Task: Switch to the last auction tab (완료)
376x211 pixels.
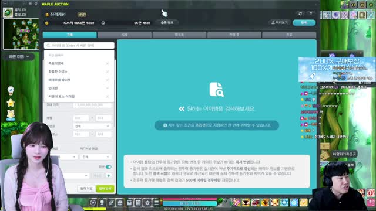Action: click(x=289, y=35)
